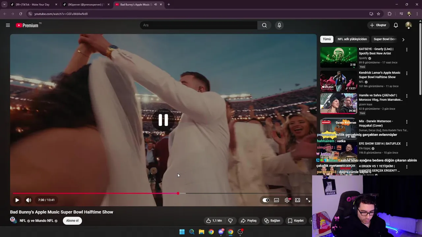422x237 pixels.
Task: Install app icon in address bar
Action: (371, 14)
